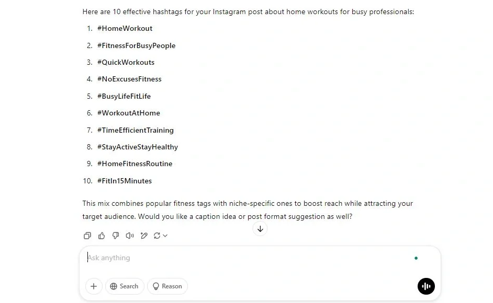493x303 pixels.
Task: Enable Reason mode
Action: (x=167, y=286)
